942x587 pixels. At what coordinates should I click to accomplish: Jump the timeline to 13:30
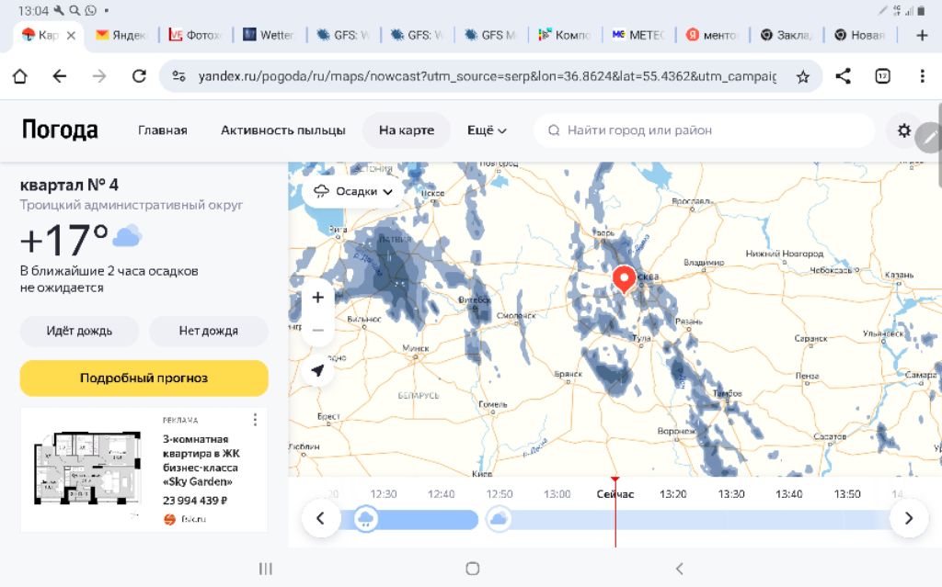click(x=731, y=494)
